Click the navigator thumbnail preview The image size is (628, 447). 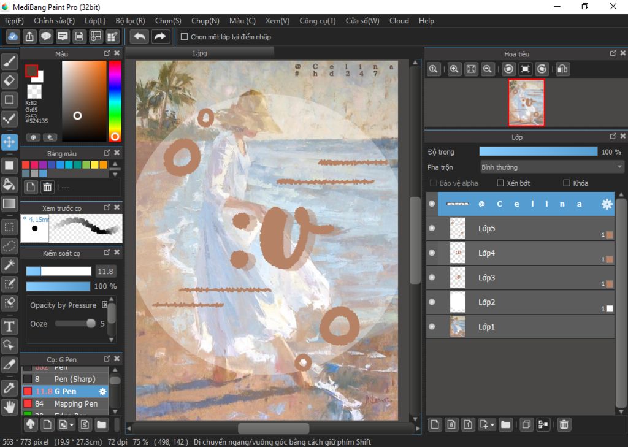[x=526, y=102]
